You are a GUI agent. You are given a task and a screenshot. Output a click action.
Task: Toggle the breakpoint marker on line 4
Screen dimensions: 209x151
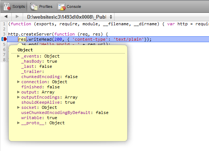coord(4,39)
